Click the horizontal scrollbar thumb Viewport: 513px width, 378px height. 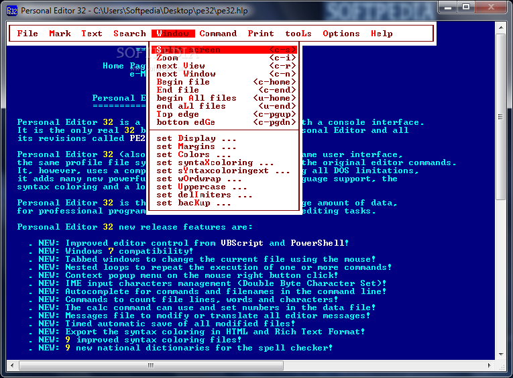[151, 365]
